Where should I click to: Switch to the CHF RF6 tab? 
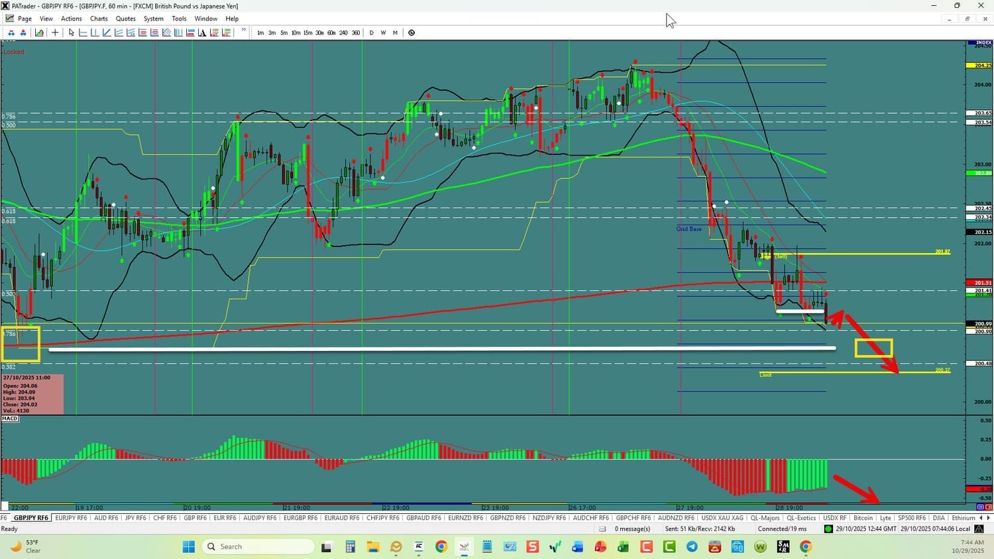pyautogui.click(x=165, y=518)
